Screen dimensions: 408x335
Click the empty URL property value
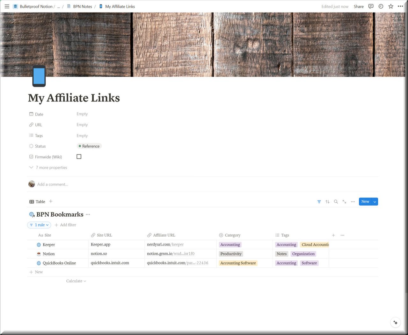coord(82,125)
